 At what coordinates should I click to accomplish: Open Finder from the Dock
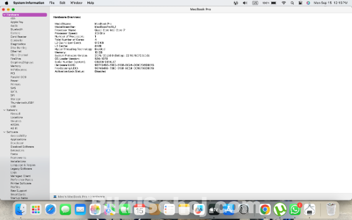click(21, 210)
